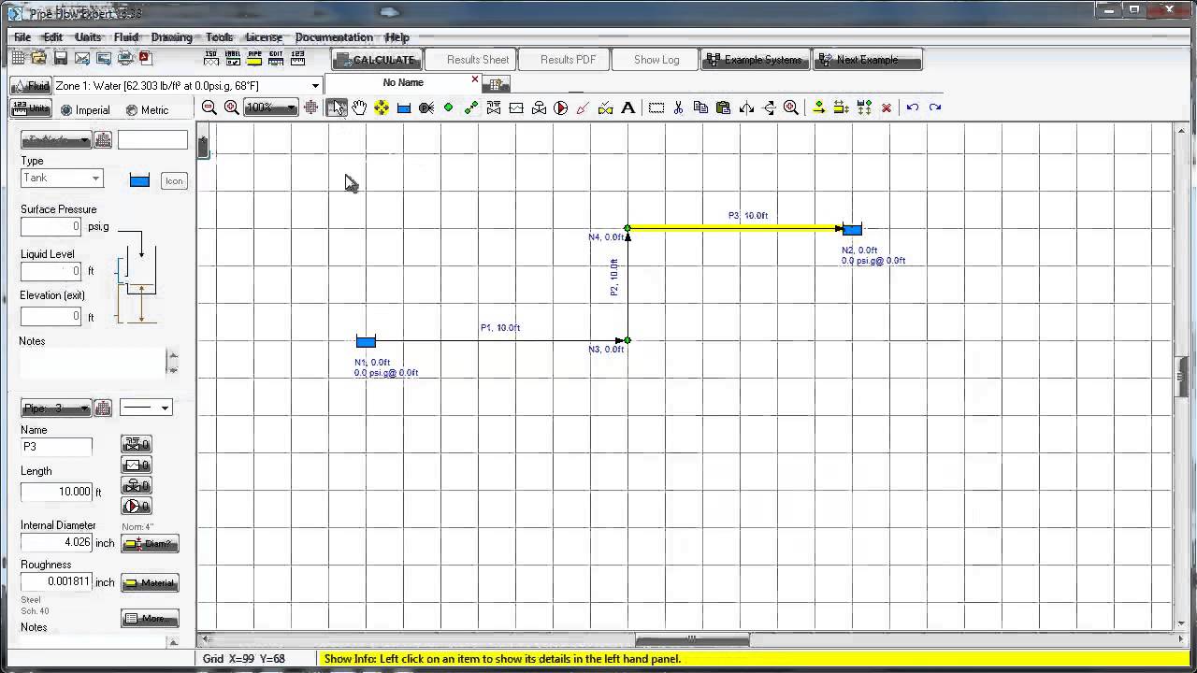Screen dimensions: 1197x673
Task: Click the Show Log button
Action: pyautogui.click(x=656, y=59)
